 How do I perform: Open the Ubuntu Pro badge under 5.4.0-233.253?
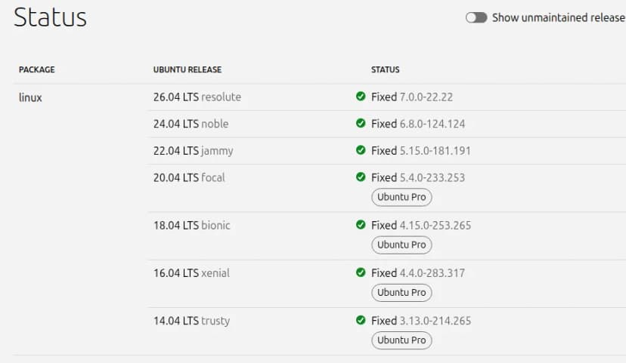pos(401,197)
